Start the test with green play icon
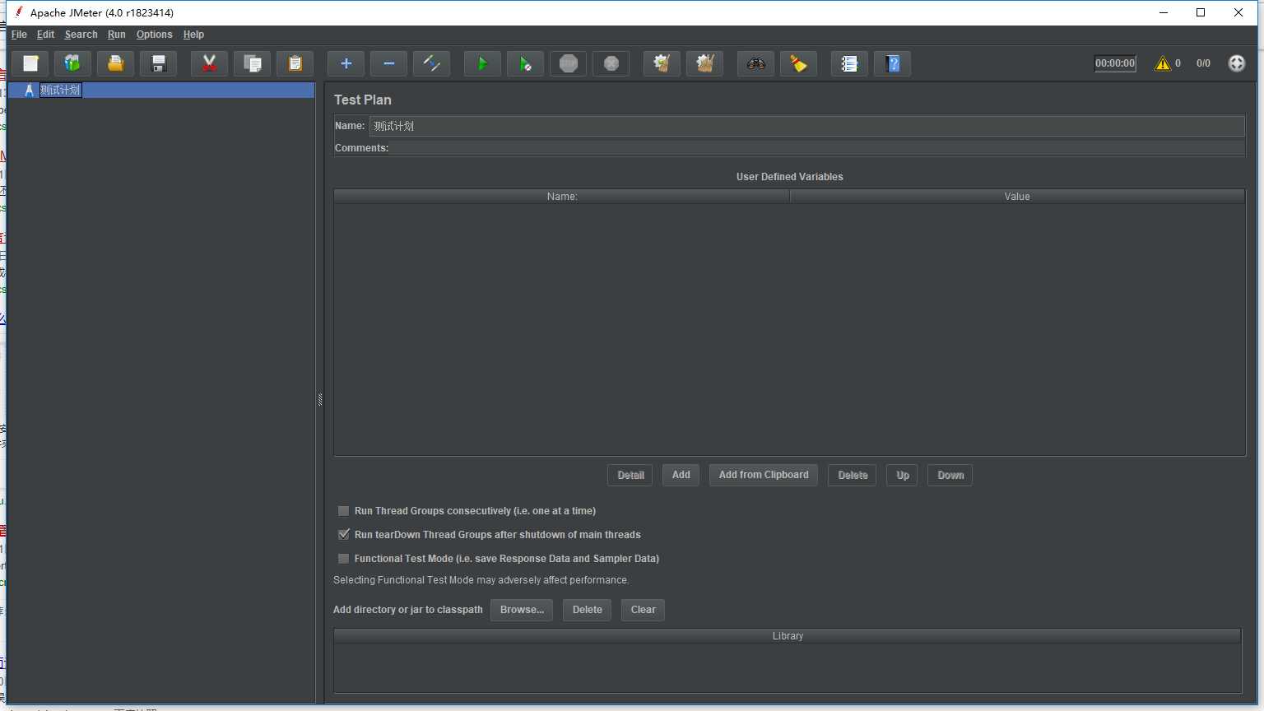This screenshot has width=1264, height=711. pos(482,63)
